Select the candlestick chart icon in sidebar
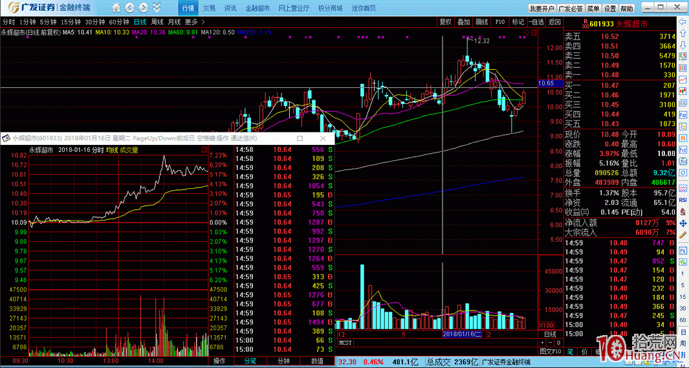The image size is (689, 368). [x=683, y=91]
